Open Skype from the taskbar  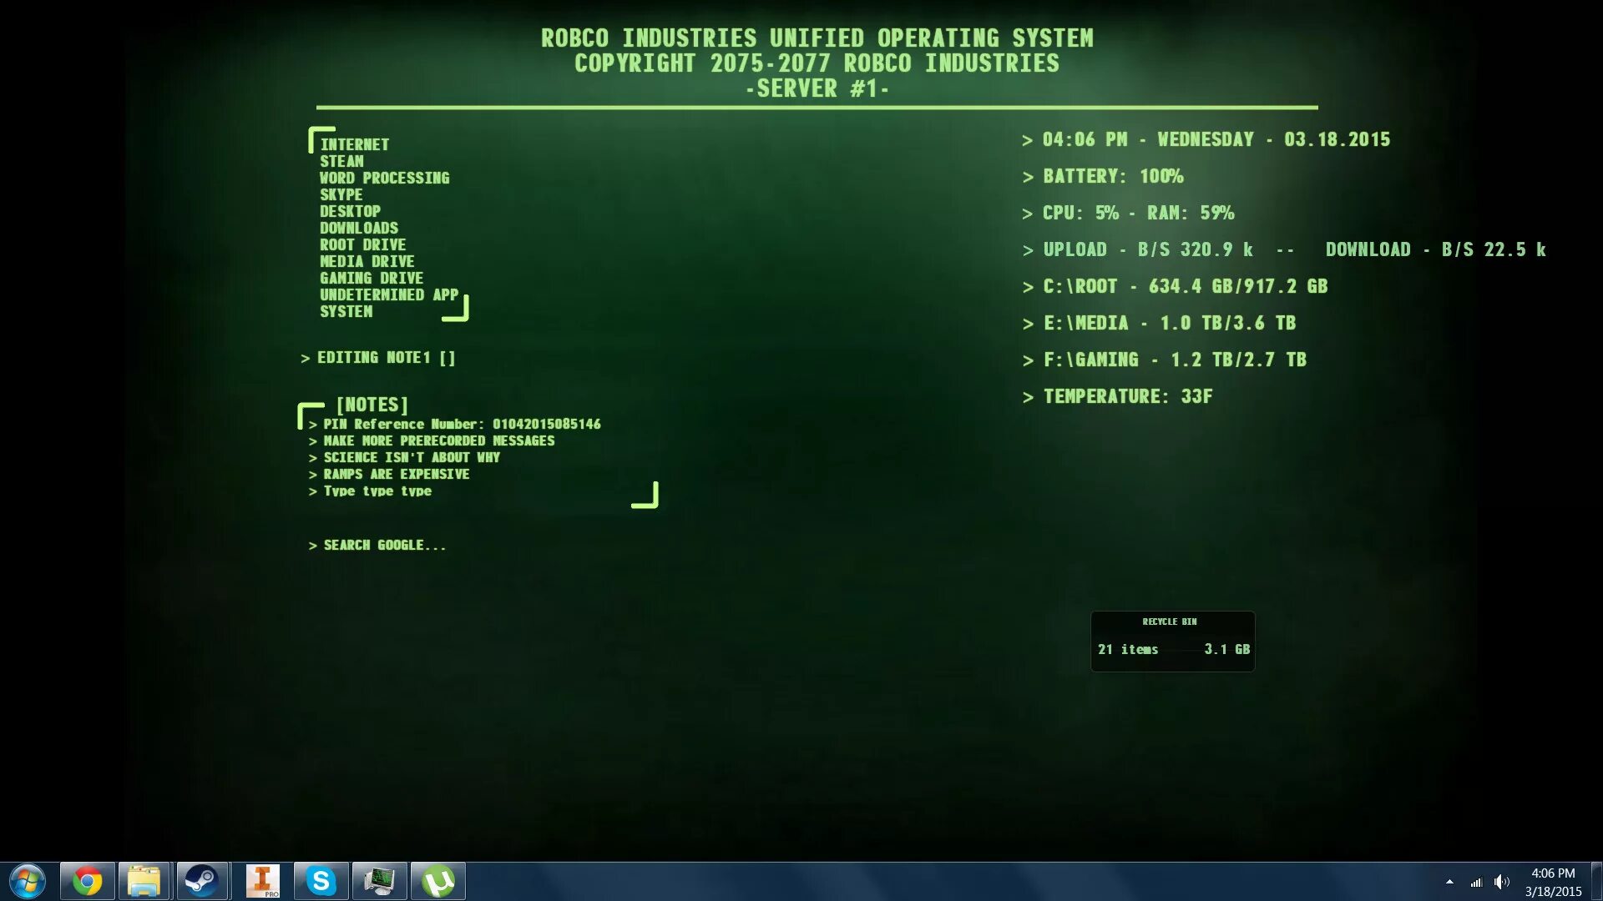coord(321,880)
